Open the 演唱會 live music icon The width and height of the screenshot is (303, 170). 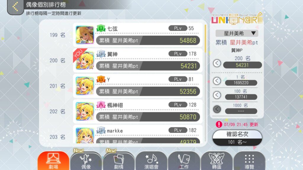pos(151,161)
